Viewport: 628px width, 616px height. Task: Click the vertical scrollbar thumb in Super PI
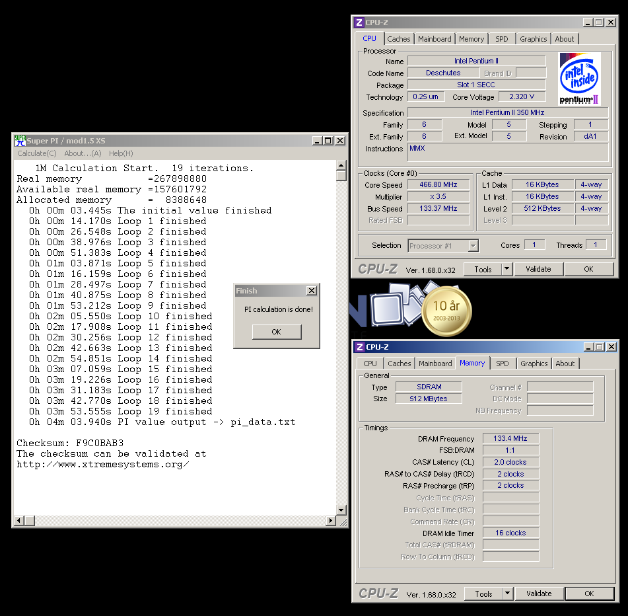click(x=341, y=176)
